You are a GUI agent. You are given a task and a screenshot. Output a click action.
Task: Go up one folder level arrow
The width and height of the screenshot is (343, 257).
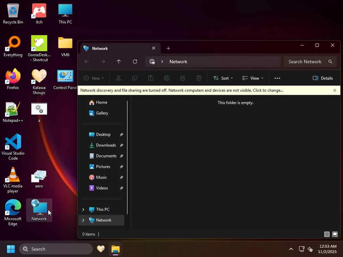[x=119, y=62]
